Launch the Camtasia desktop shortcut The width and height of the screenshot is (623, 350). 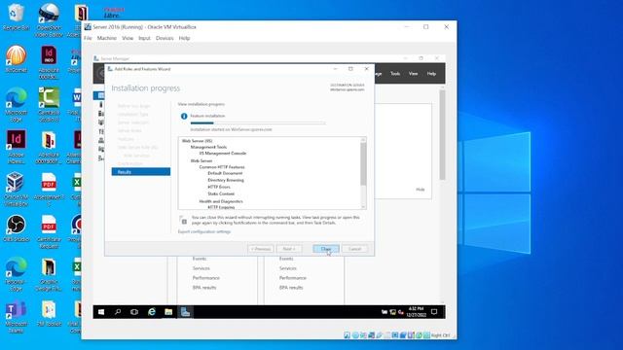[x=49, y=104]
